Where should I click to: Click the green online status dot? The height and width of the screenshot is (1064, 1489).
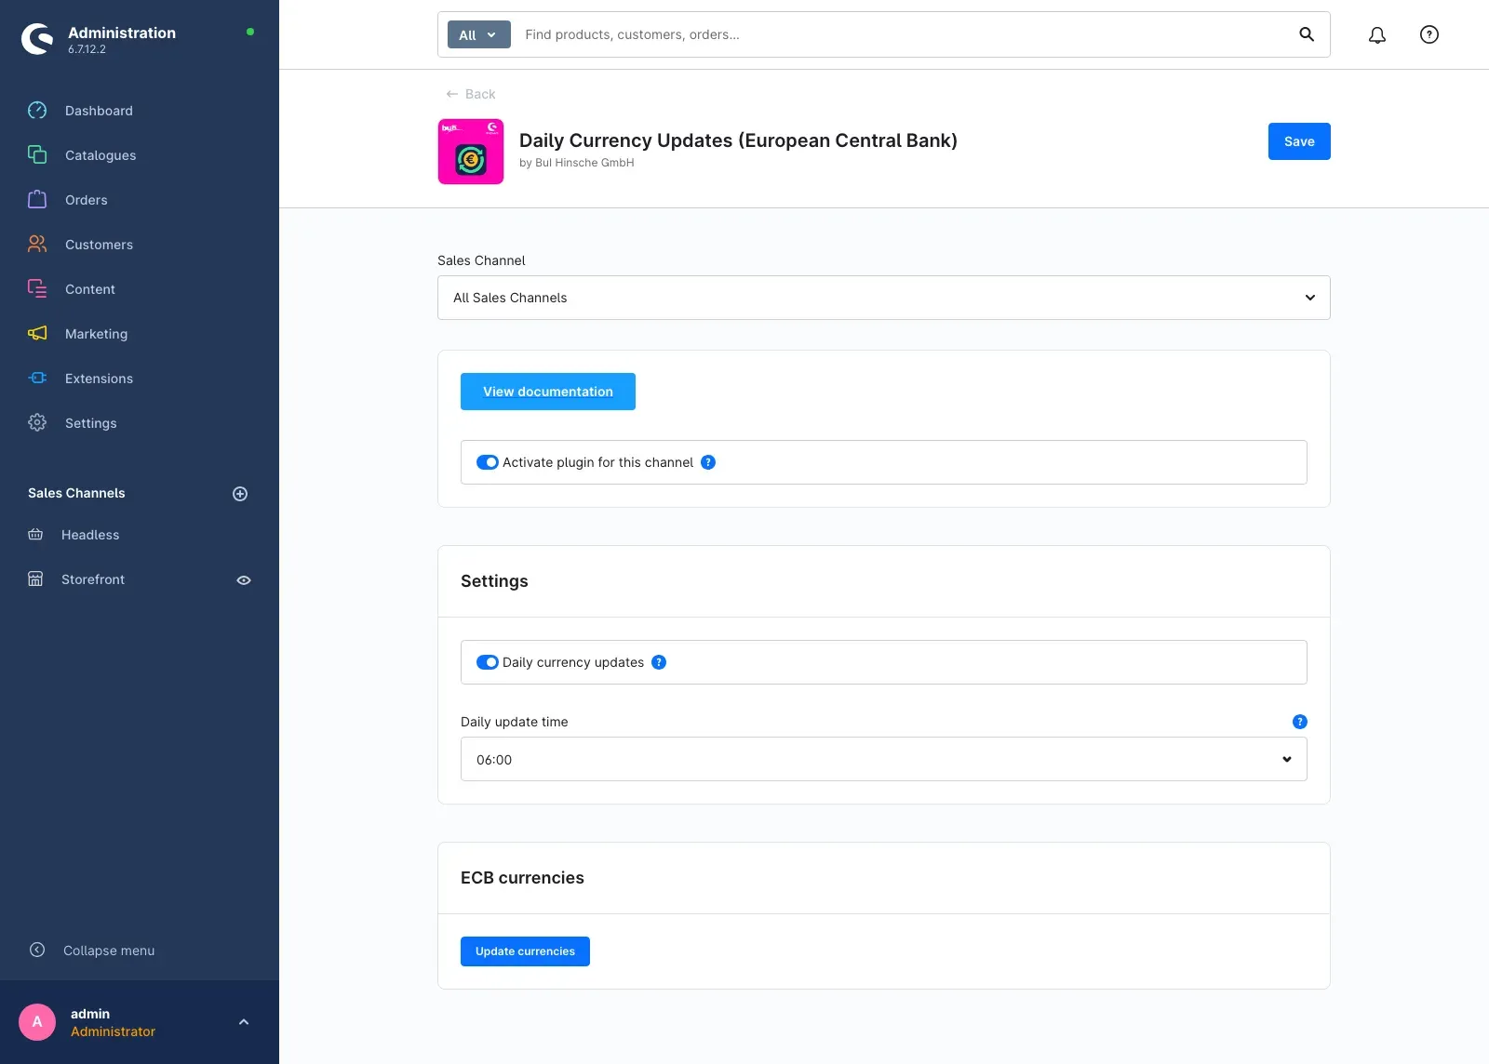pyautogui.click(x=250, y=32)
